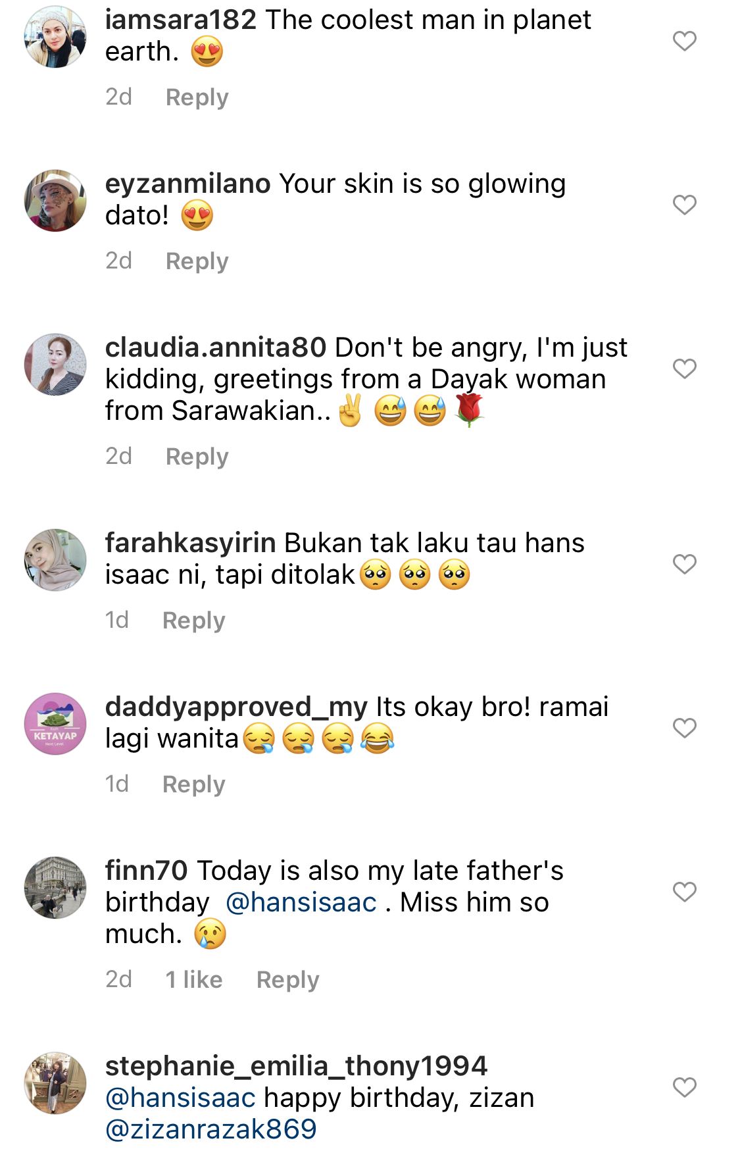
Task: Like claudia.annita80's comment
Action: click(684, 369)
